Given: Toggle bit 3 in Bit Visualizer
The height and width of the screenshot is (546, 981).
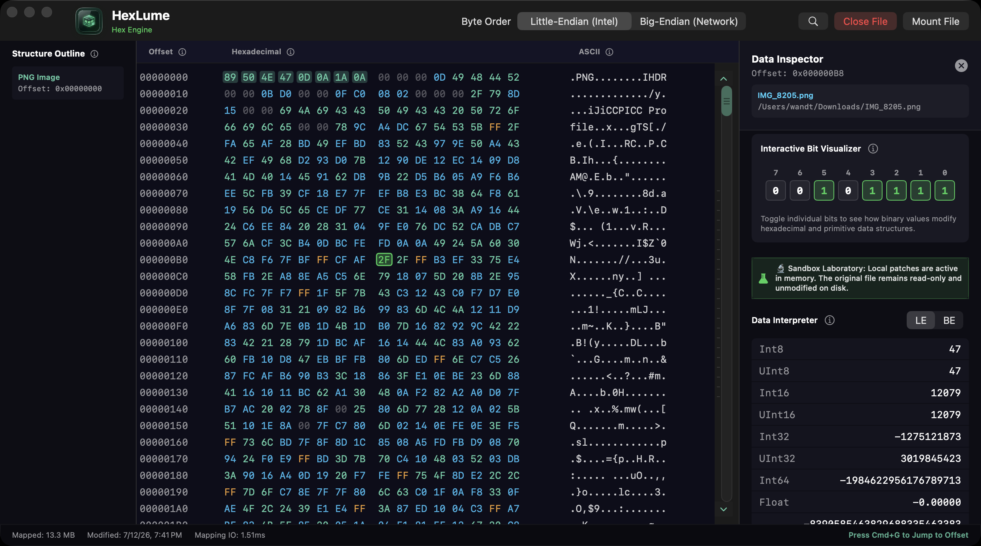Looking at the screenshot, I should coord(872,191).
